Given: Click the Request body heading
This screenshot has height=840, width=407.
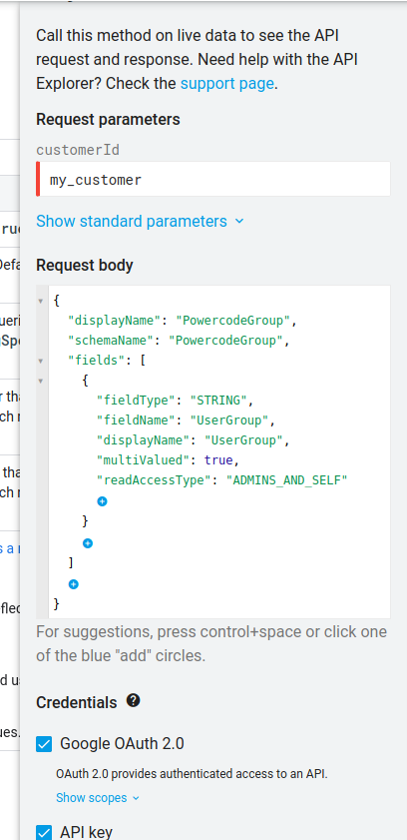Looking at the screenshot, I should point(85,265).
